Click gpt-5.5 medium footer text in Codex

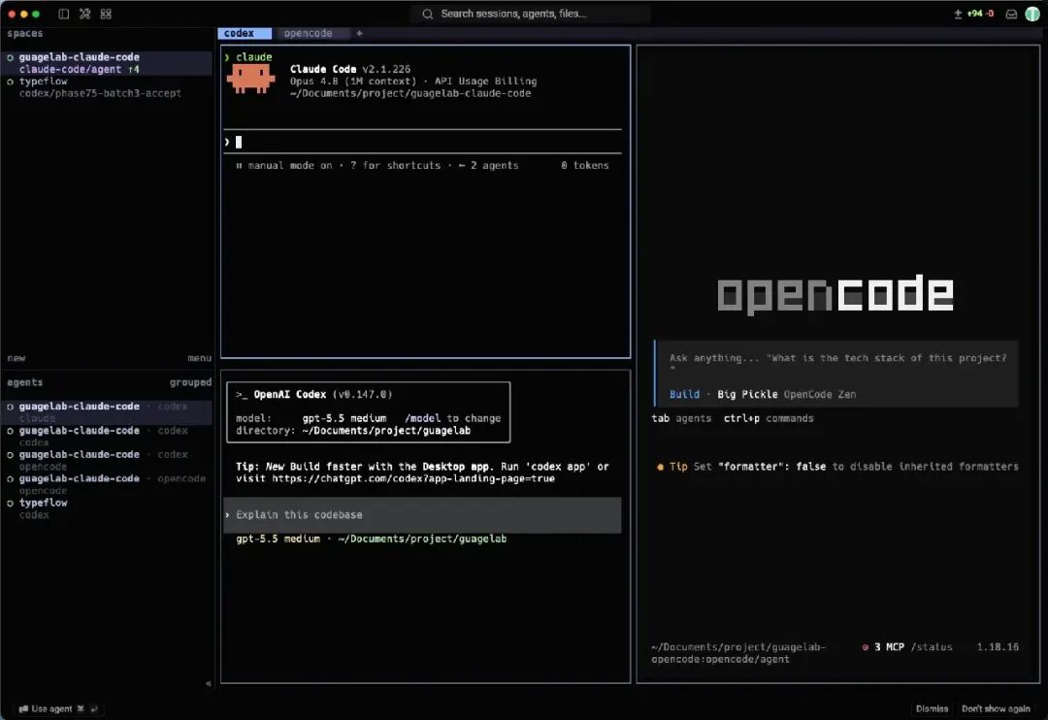(x=278, y=539)
